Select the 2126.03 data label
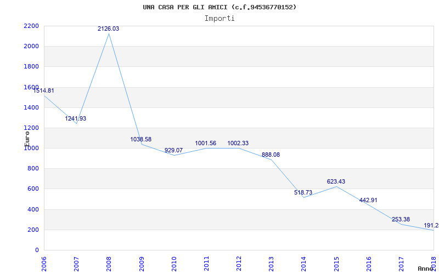The image size is (439, 274). 108,29
